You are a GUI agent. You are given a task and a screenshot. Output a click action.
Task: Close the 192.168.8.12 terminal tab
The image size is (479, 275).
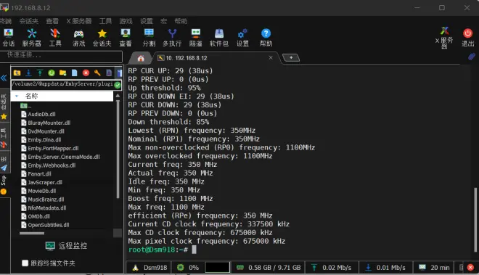pos(271,57)
